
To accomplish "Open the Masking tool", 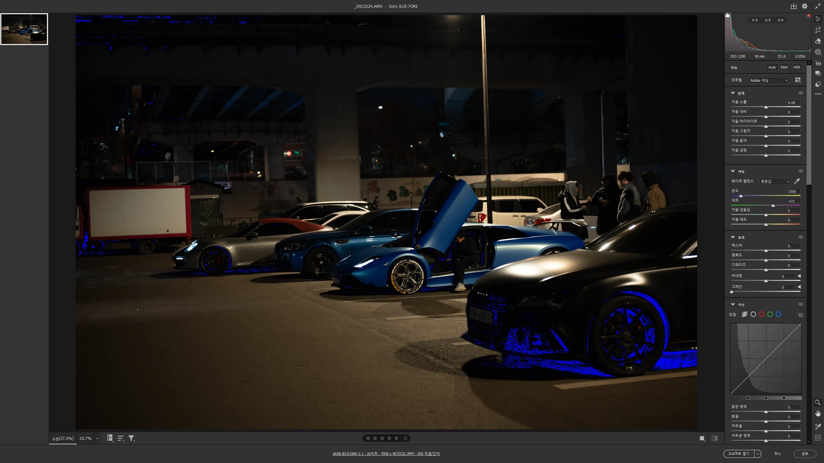I will click(818, 52).
